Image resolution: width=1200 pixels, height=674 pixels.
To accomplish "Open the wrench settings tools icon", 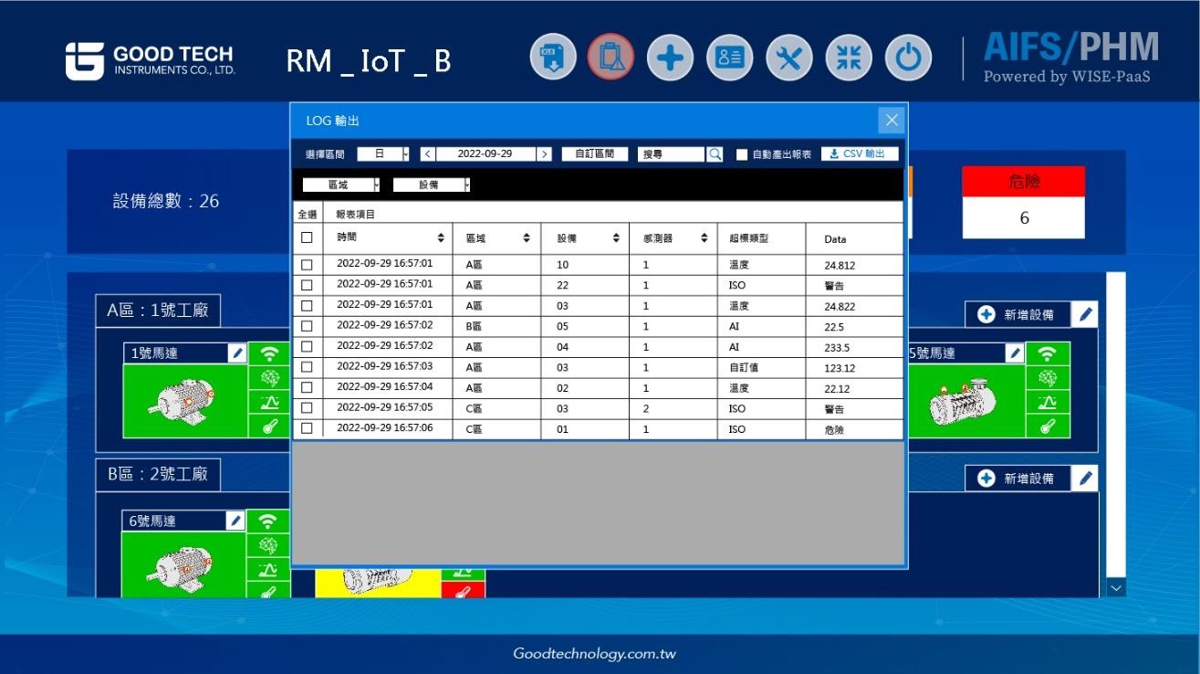I will (x=788, y=58).
